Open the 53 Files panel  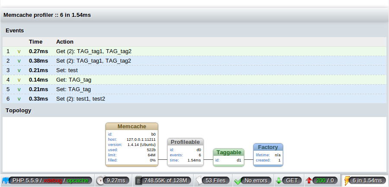pos(216,180)
